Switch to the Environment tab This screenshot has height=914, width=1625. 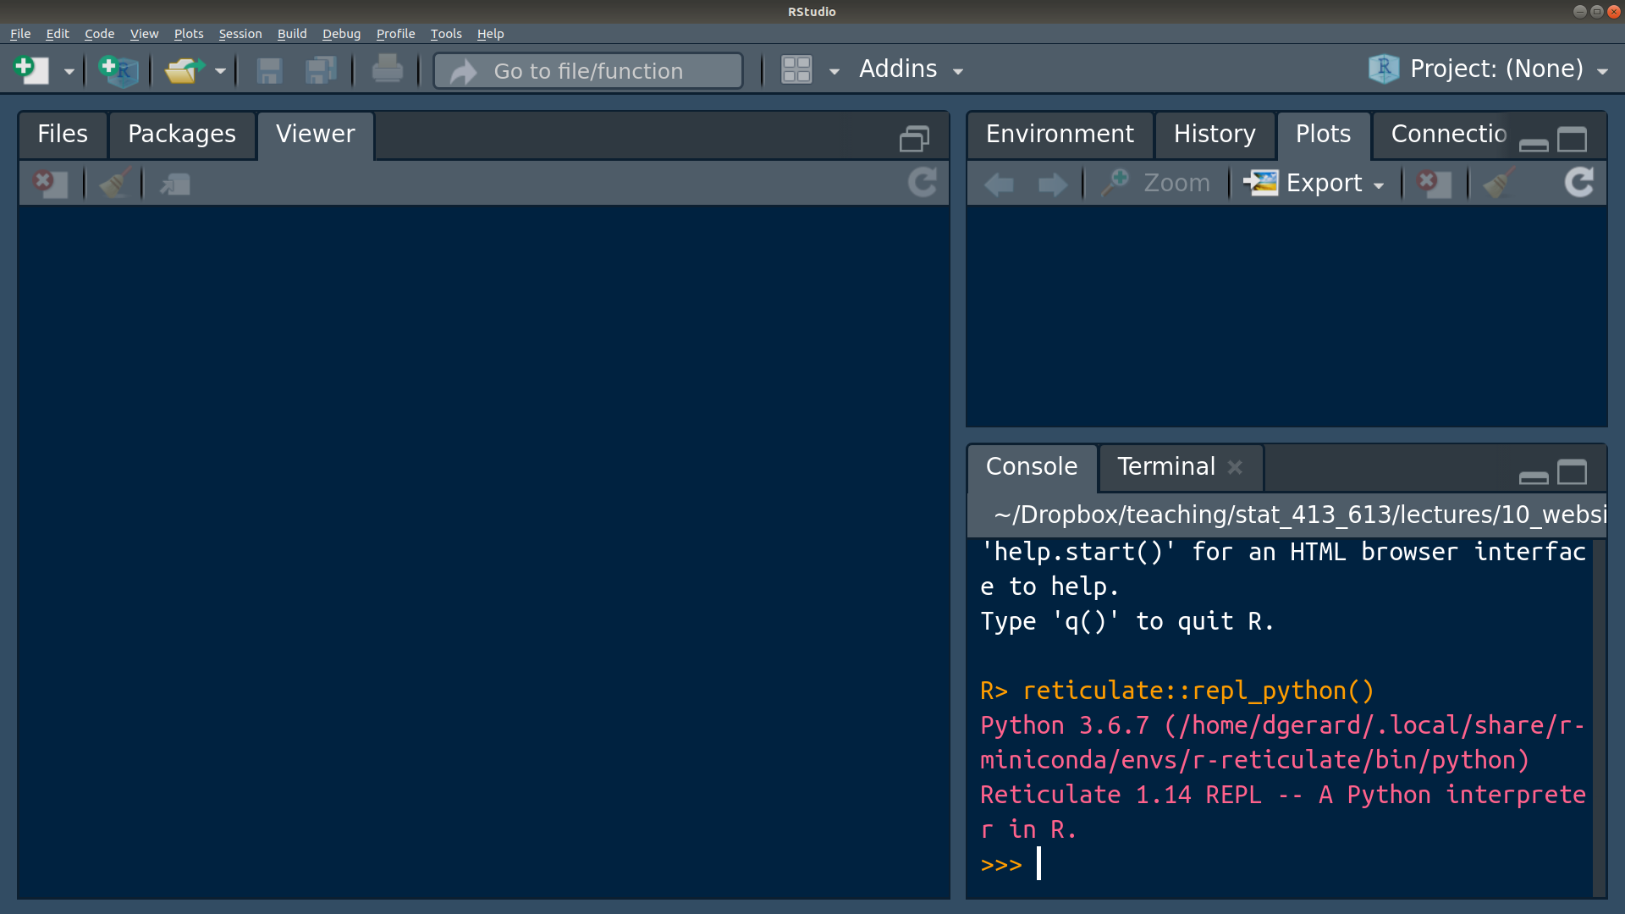[x=1060, y=135]
